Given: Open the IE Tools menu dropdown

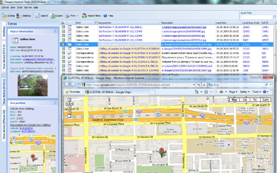Looking at the screenshot, I should tap(256, 92).
